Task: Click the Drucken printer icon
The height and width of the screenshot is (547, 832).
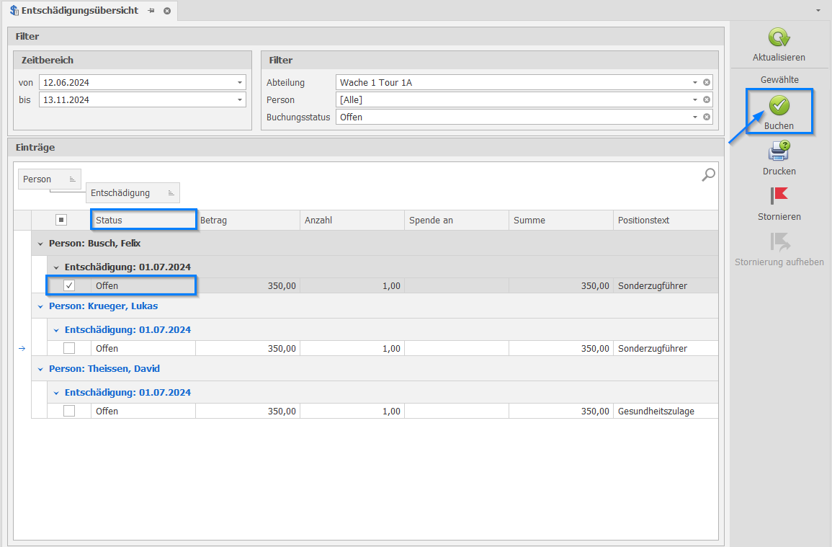Action: tap(779, 151)
